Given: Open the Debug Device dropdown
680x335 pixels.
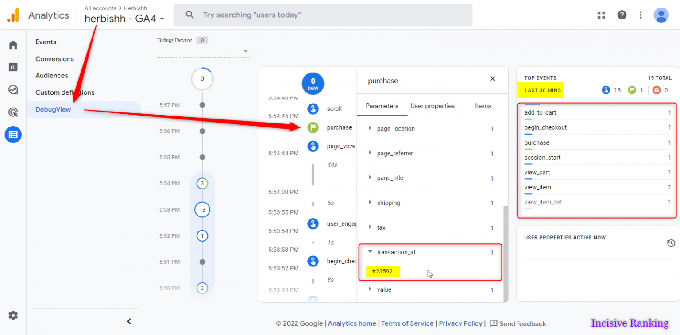Looking at the screenshot, I should click(x=246, y=51).
